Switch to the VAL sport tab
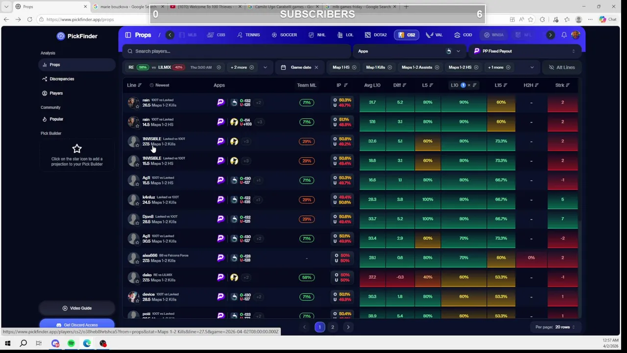 434,35
